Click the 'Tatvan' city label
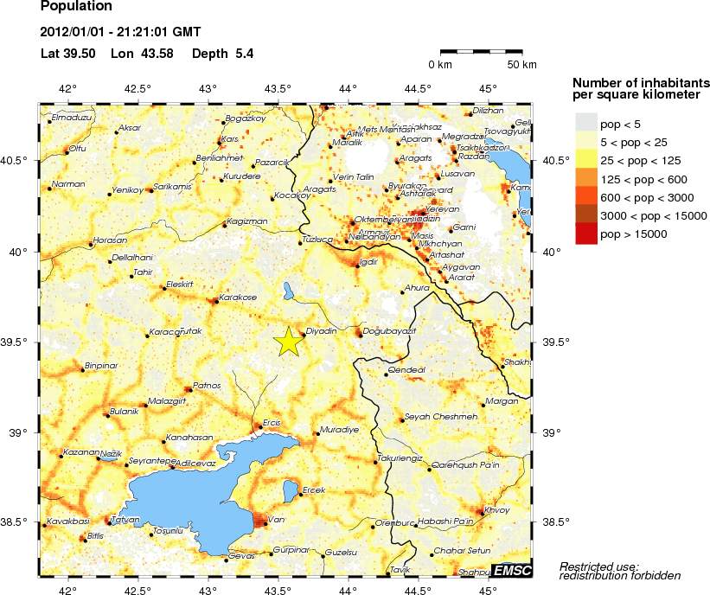Image resolution: width=710 pixels, height=595 pixels. tap(125, 520)
